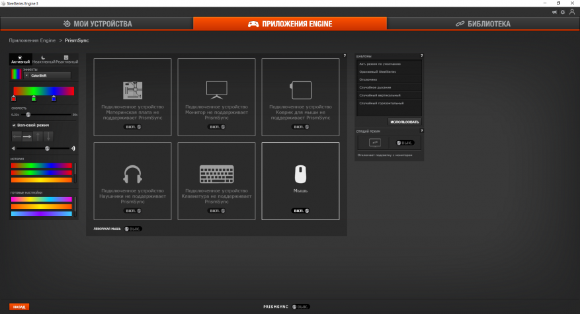Click the Назад button
Image resolution: width=580 pixels, height=314 pixels.
(x=19, y=307)
